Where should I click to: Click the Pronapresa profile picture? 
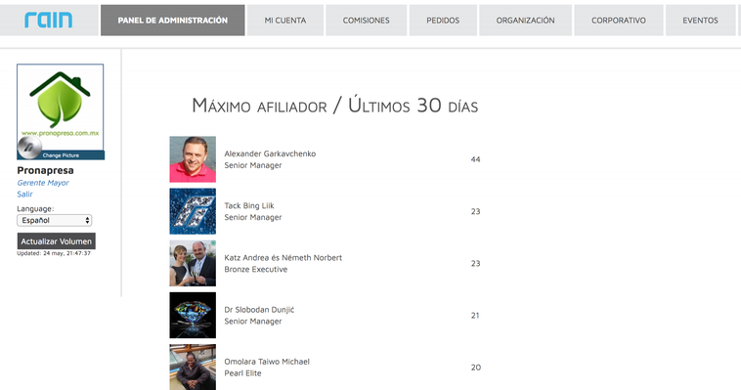[x=61, y=107]
